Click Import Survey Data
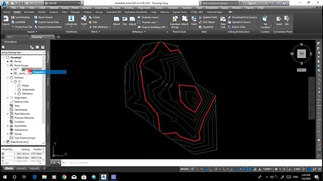Screen dimensions: 323x181 tap(46, 22)
